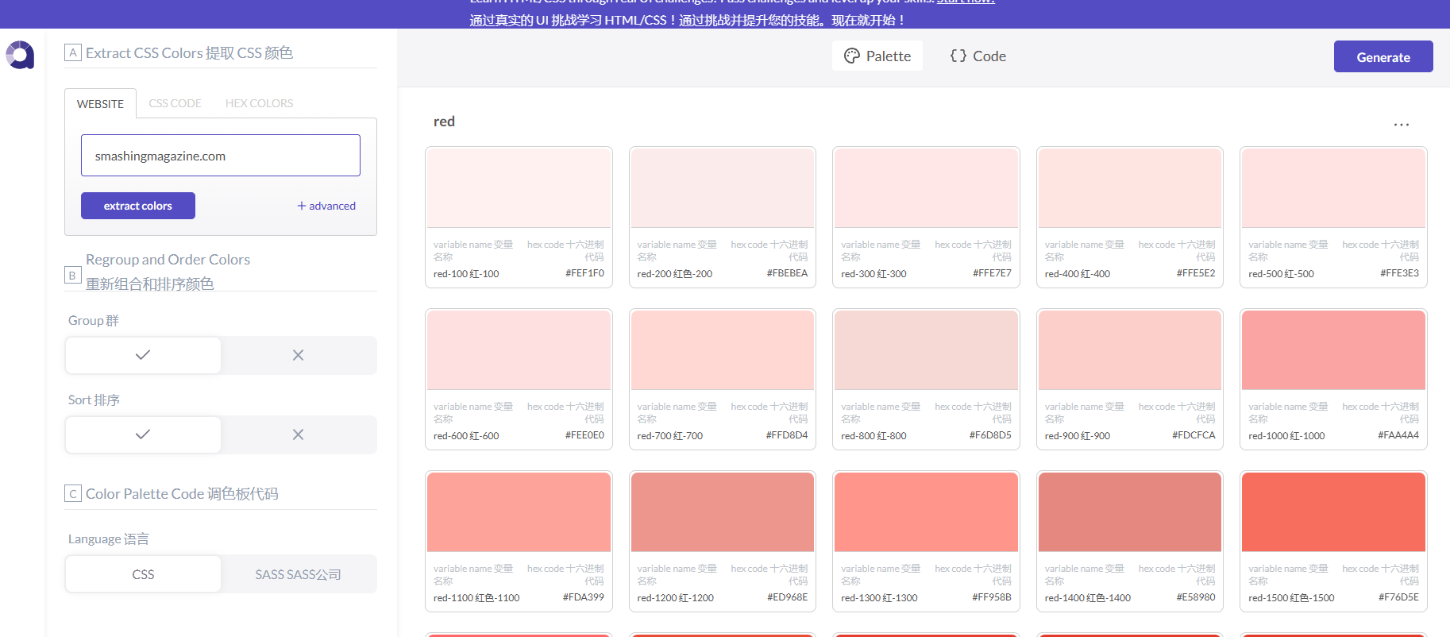Collapse section A Extract CSS Colors
The image size is (1450, 637).
pyautogui.click(x=73, y=53)
